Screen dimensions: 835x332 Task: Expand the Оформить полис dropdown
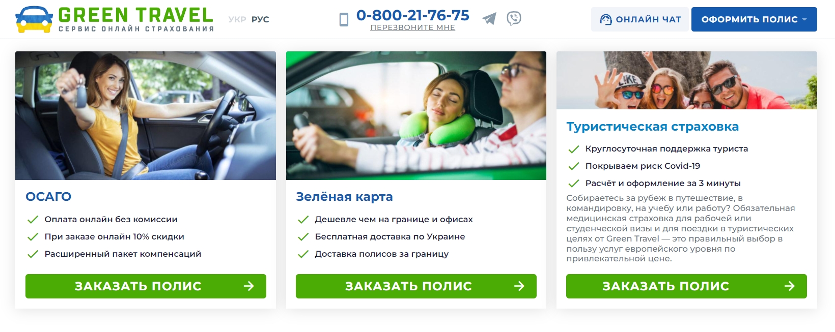point(754,19)
